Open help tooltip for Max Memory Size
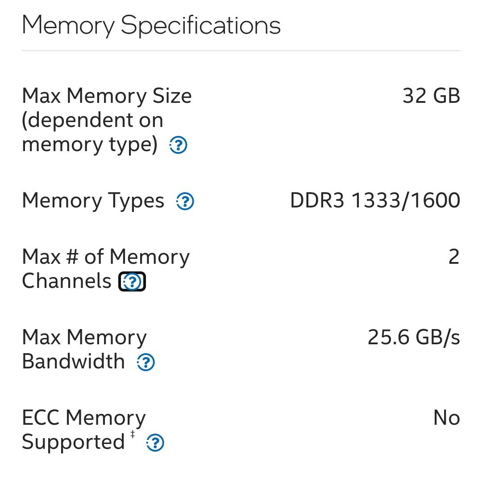 [x=178, y=145]
